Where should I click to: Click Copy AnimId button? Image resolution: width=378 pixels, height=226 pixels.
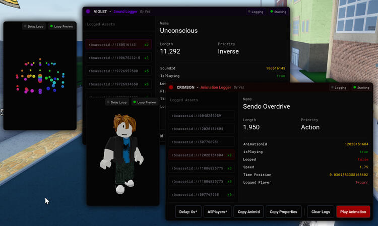248,212
